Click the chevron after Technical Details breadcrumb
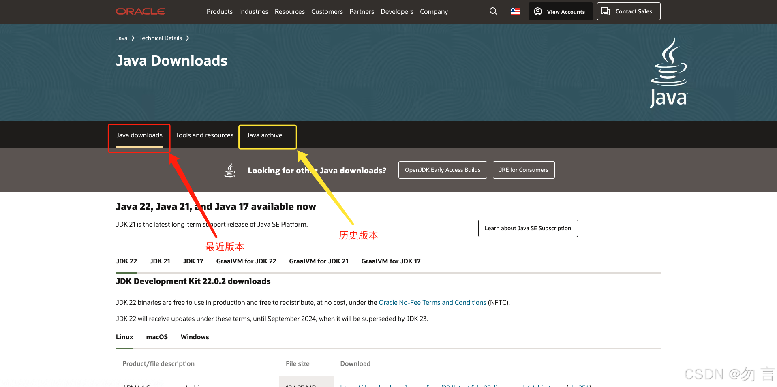The image size is (777, 387). pos(188,38)
